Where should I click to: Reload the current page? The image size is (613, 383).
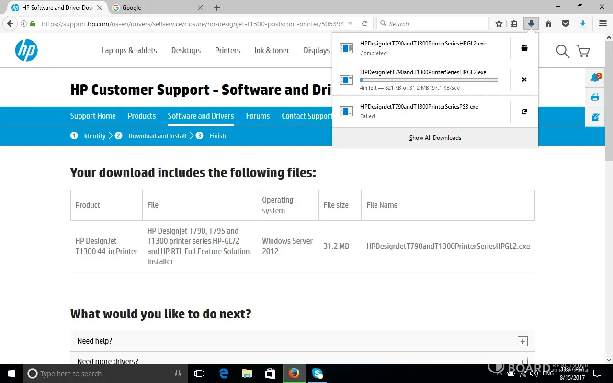pyautogui.click(x=364, y=23)
